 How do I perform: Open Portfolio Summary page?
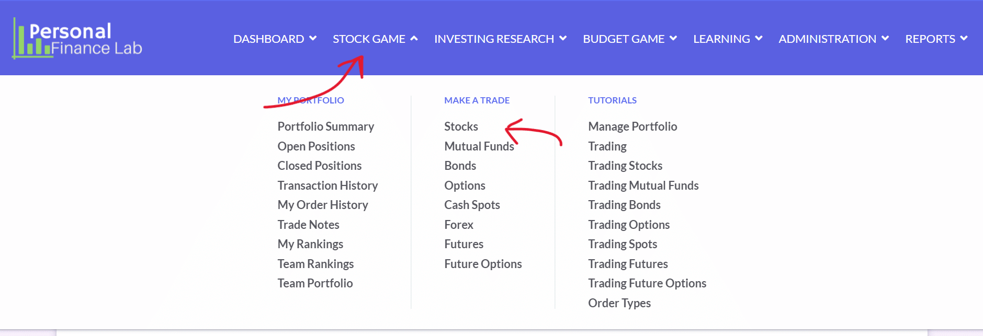(325, 126)
